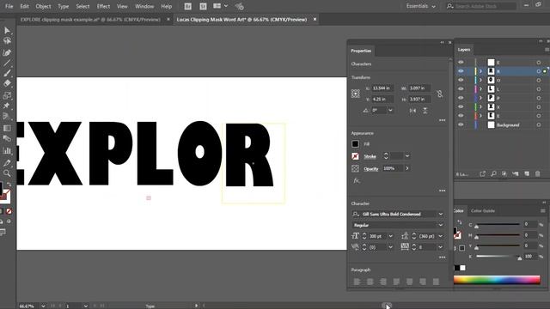Open the File menu

[9, 6]
